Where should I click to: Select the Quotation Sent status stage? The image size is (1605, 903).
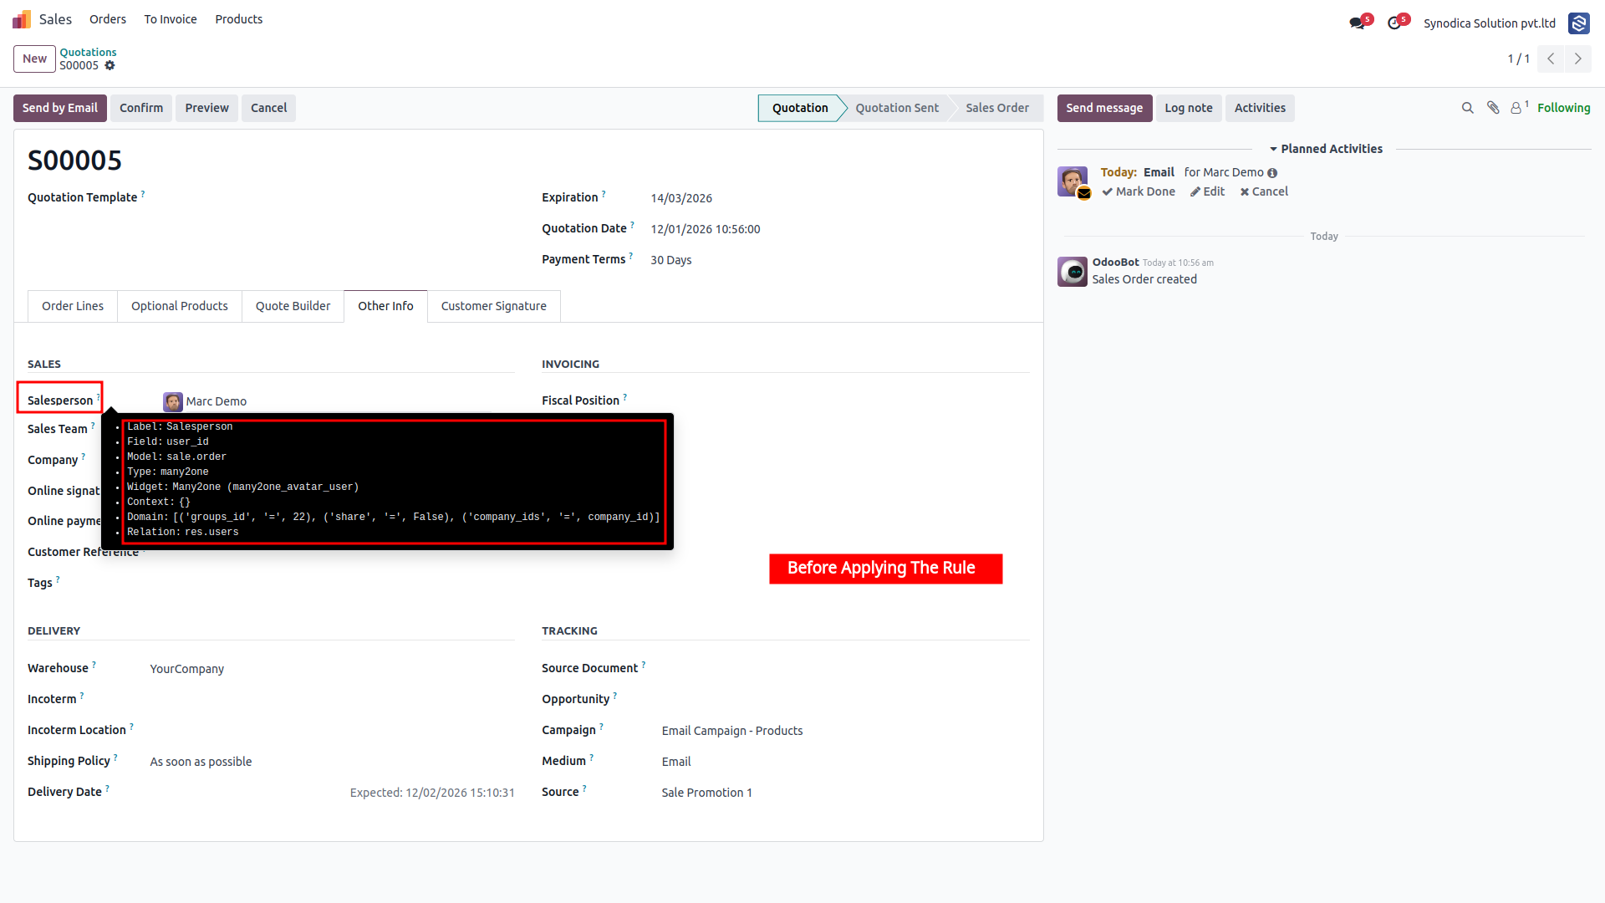(x=896, y=108)
